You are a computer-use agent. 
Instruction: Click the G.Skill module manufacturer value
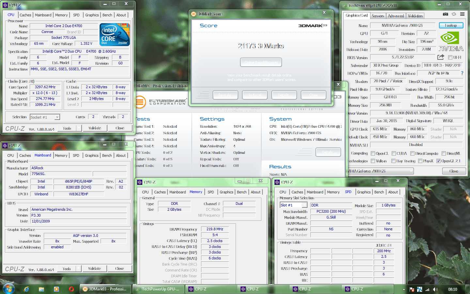pyautogui.click(x=331, y=217)
